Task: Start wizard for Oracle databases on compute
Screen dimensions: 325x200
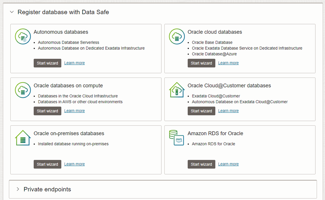Action: [x=47, y=111]
